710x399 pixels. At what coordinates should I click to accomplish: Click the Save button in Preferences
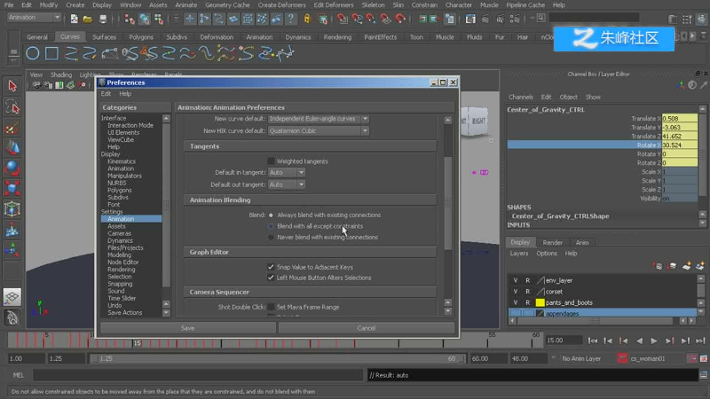coord(187,328)
